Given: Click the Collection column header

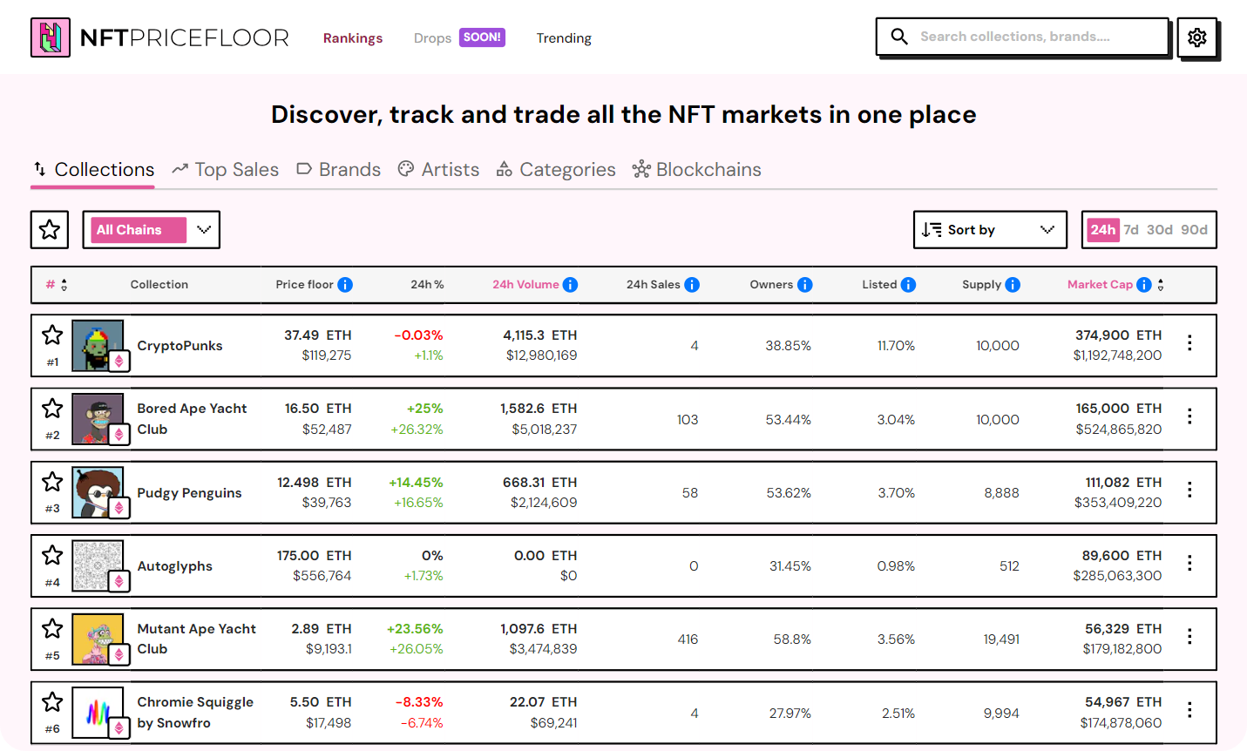Looking at the screenshot, I should pyautogui.click(x=159, y=285).
